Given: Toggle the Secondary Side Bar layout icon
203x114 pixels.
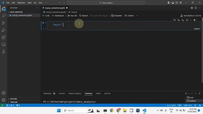Looking at the screenshot, I should click(177, 3).
